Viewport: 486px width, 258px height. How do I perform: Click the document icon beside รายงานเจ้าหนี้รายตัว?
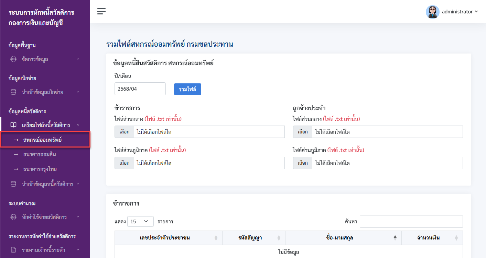point(13,250)
